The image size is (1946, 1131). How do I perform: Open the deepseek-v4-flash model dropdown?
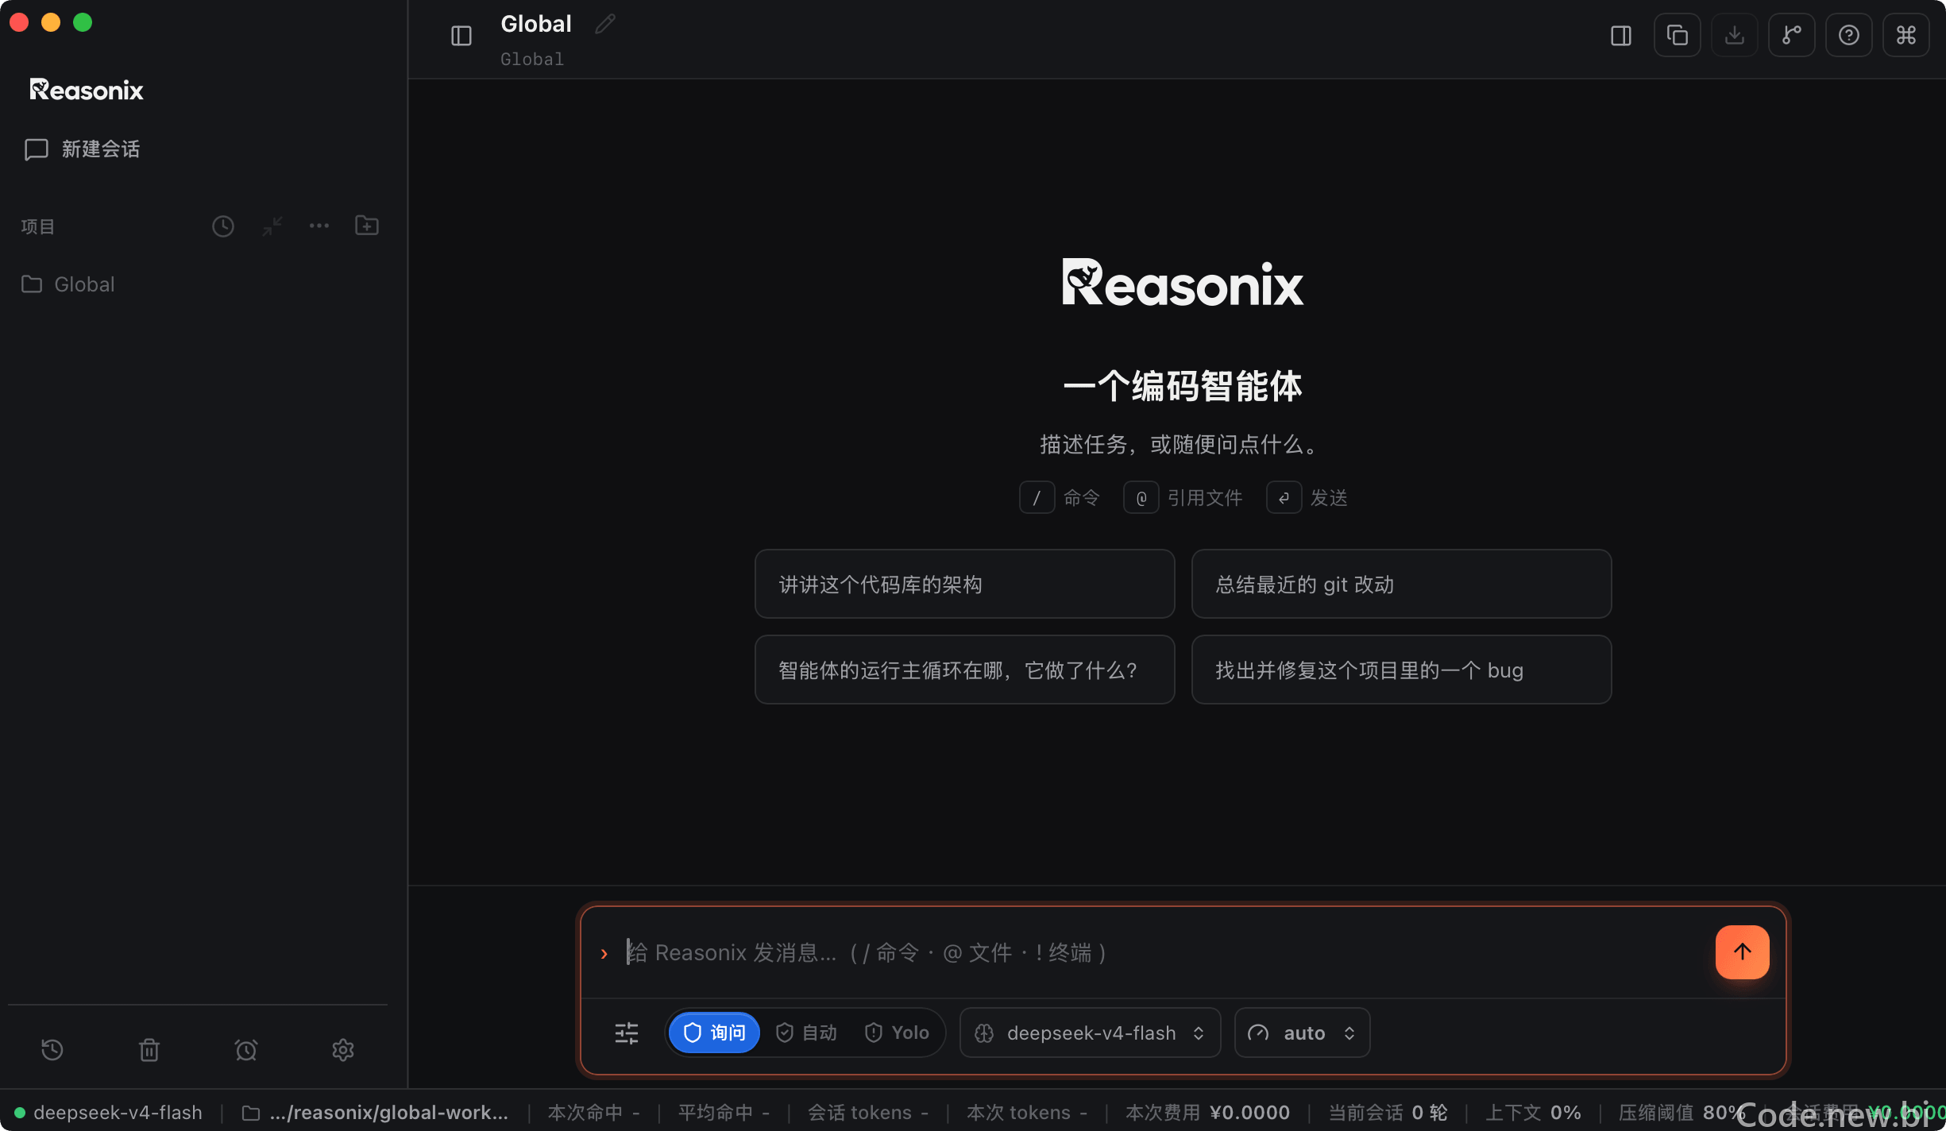(x=1090, y=1033)
